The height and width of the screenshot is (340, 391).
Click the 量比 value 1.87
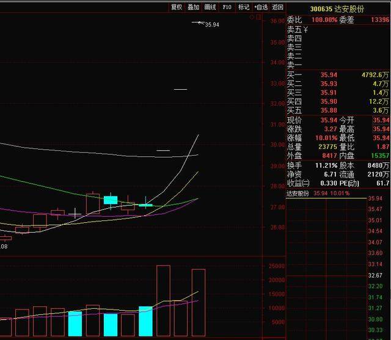(x=383, y=146)
